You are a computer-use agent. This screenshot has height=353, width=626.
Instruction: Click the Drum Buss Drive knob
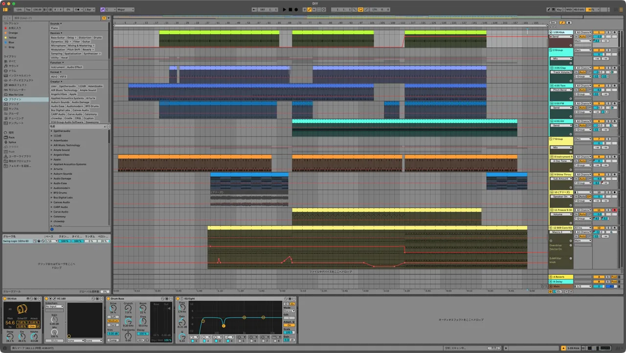(x=113, y=309)
